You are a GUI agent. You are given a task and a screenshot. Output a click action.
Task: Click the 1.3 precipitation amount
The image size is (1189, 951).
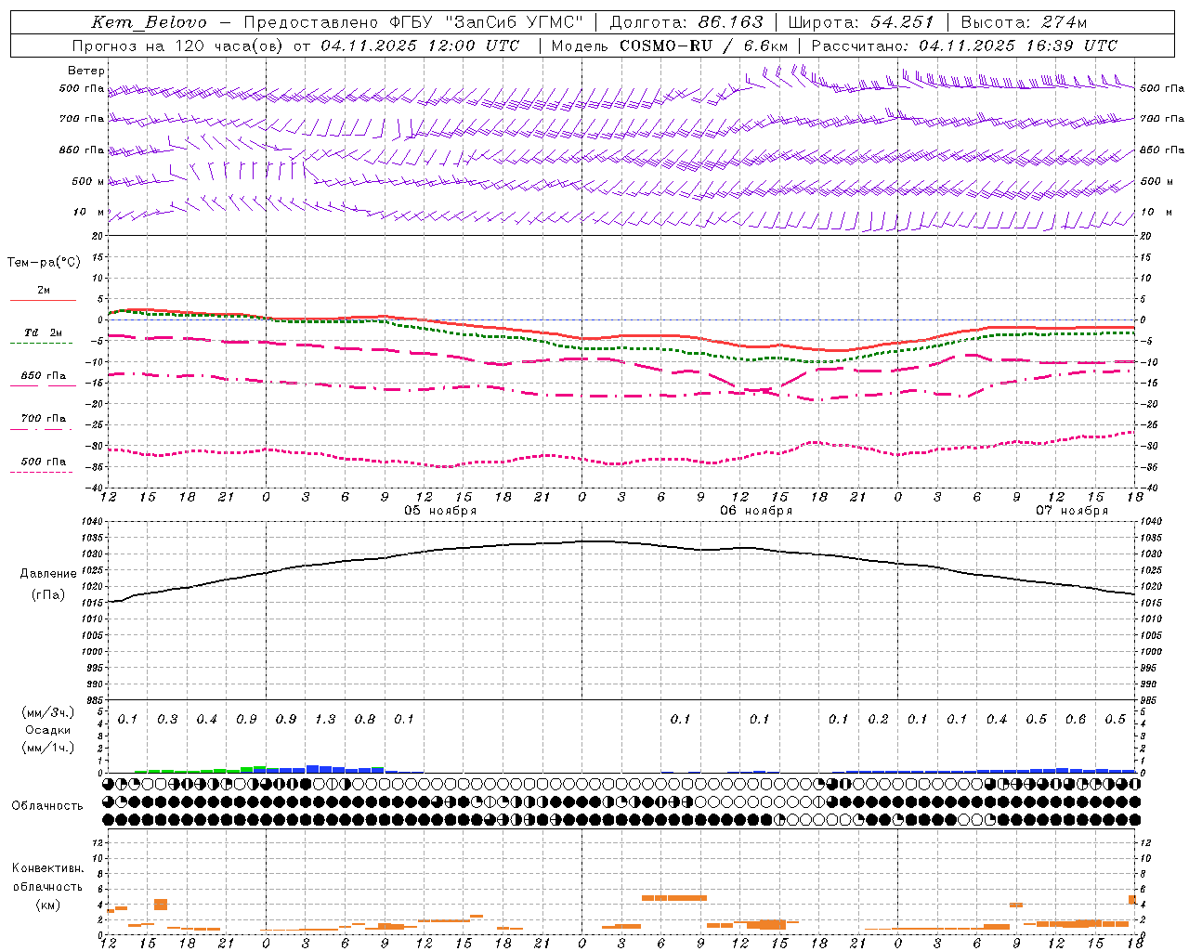tap(325, 720)
